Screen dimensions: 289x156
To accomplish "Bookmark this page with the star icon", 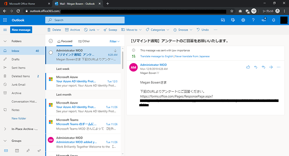I will (x=232, y=11).
